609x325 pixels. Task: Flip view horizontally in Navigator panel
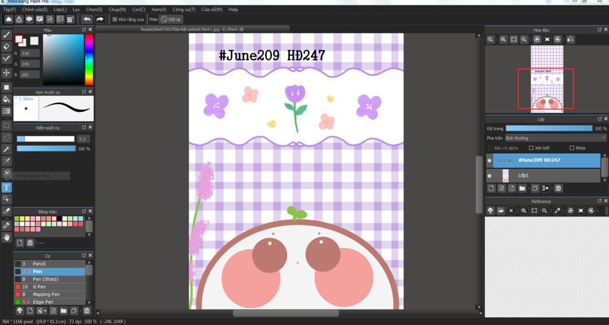point(570,39)
